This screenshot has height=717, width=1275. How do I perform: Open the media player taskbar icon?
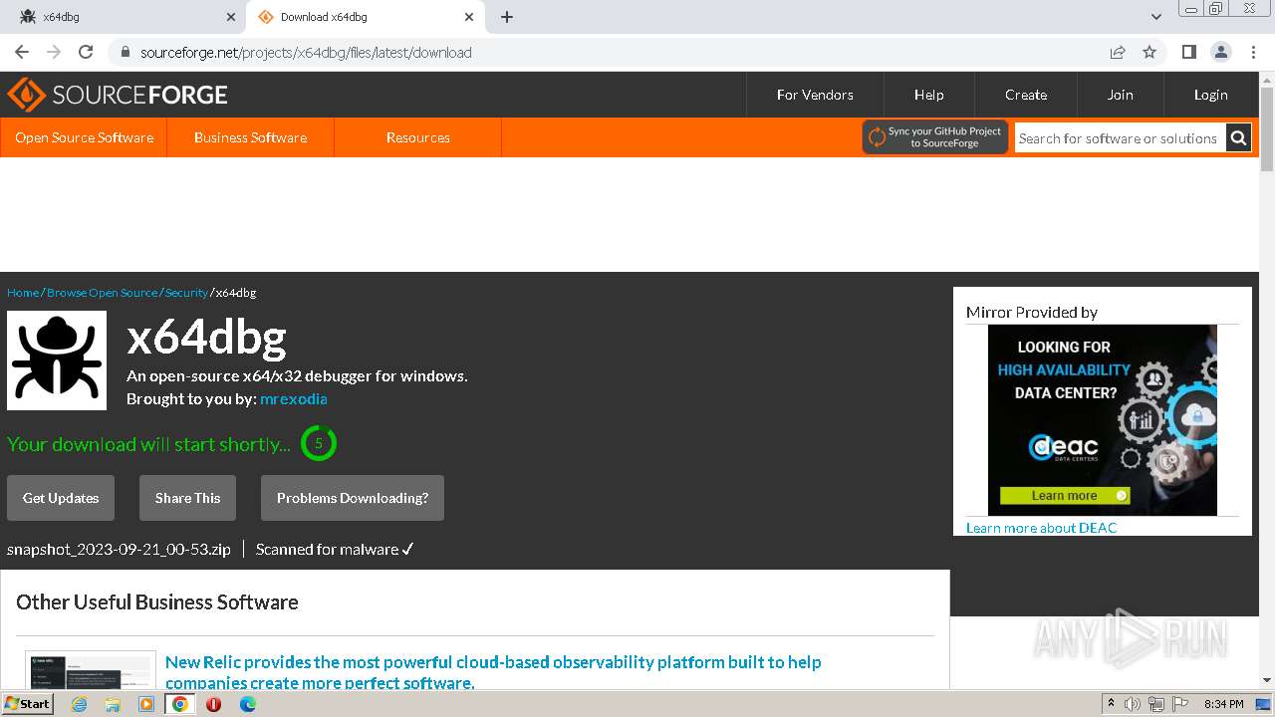pyautogui.click(x=146, y=704)
